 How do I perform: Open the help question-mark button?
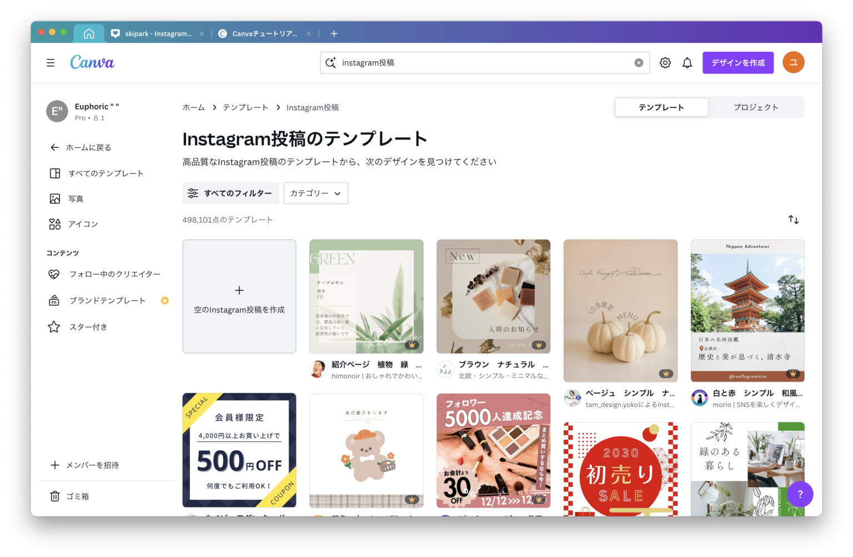pyautogui.click(x=800, y=494)
